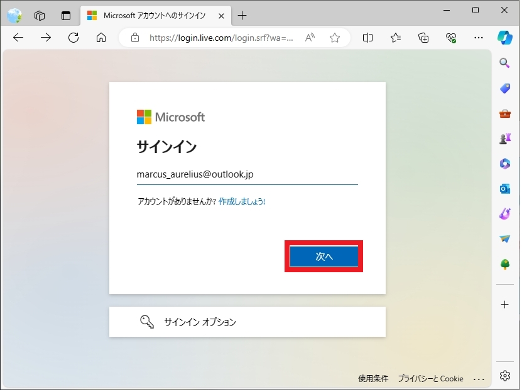Viewport: 522px width, 392px height.
Task: Expand the Favorites list dropdown
Action: (396, 38)
